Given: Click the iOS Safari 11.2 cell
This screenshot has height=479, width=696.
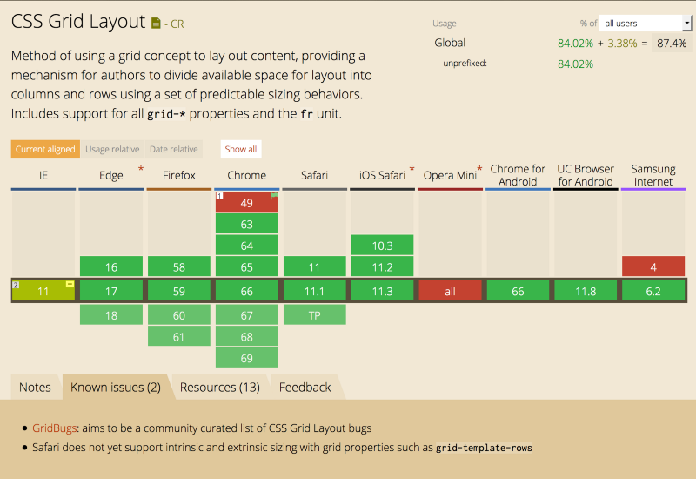Looking at the screenshot, I should tap(382, 266).
